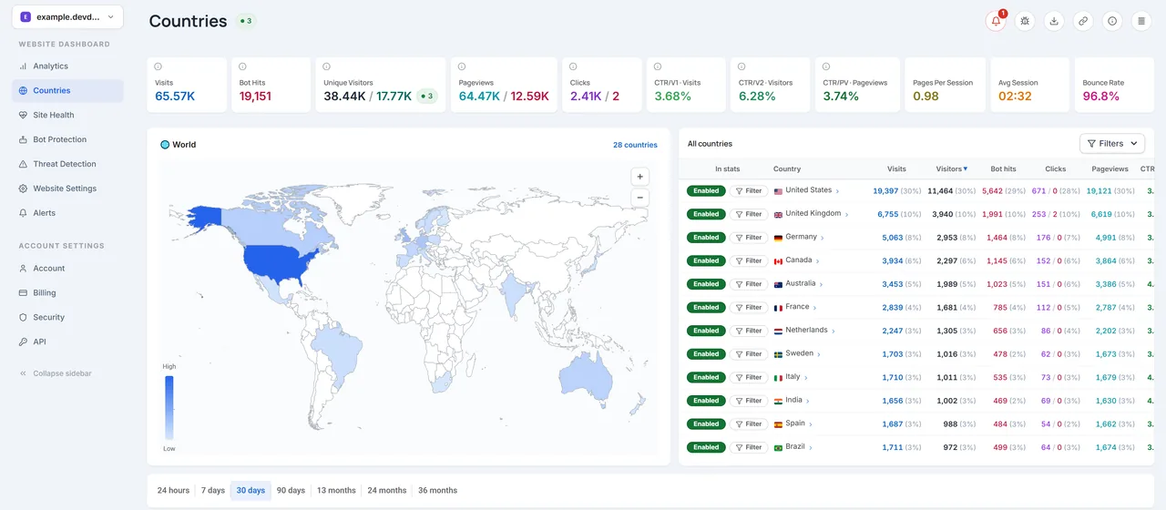Open the info circle icon in header
The height and width of the screenshot is (510, 1166).
(x=1112, y=21)
